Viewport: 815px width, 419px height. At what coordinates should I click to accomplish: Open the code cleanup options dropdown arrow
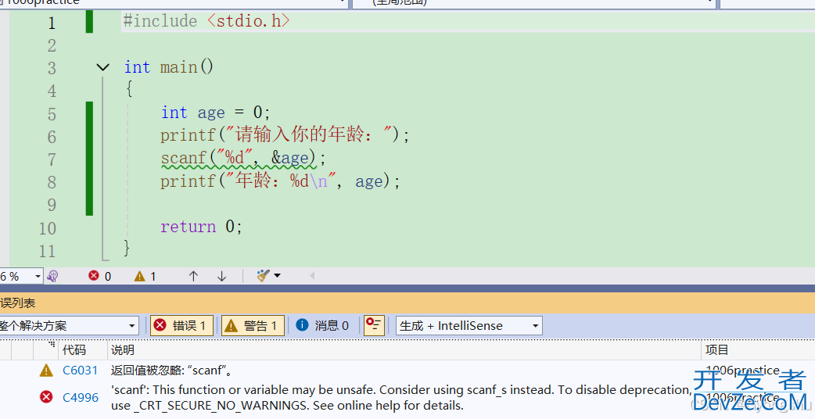point(277,276)
